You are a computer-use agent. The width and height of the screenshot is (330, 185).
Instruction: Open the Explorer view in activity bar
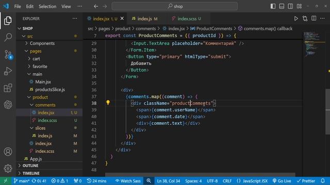pos(8,21)
